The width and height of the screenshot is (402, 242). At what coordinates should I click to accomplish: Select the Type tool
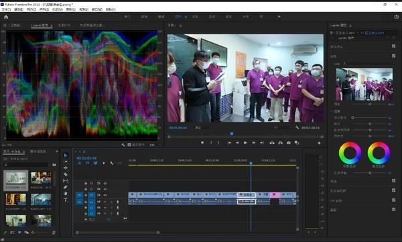(x=66, y=199)
